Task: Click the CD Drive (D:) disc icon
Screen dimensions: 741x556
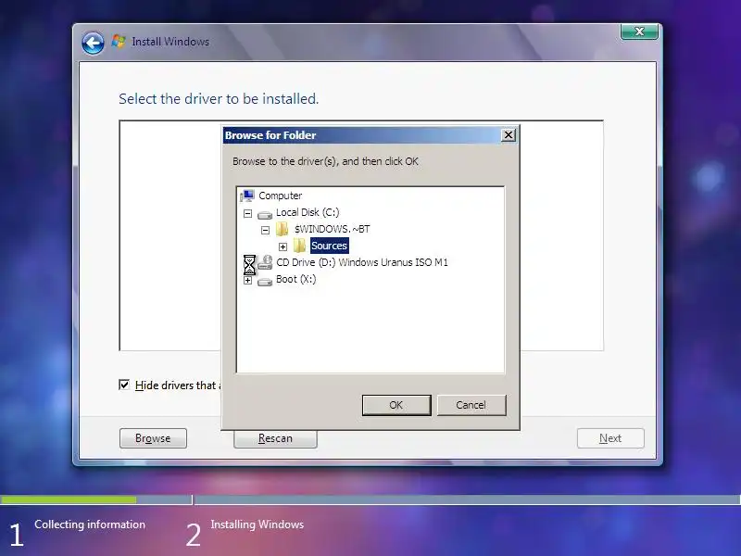Action: click(265, 263)
